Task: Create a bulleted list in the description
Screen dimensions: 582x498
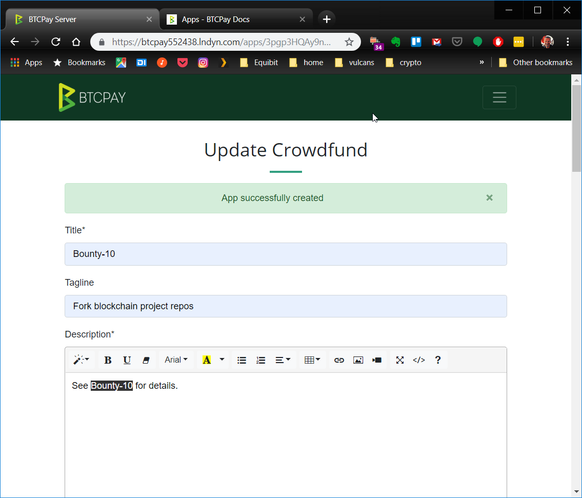Action: point(242,360)
